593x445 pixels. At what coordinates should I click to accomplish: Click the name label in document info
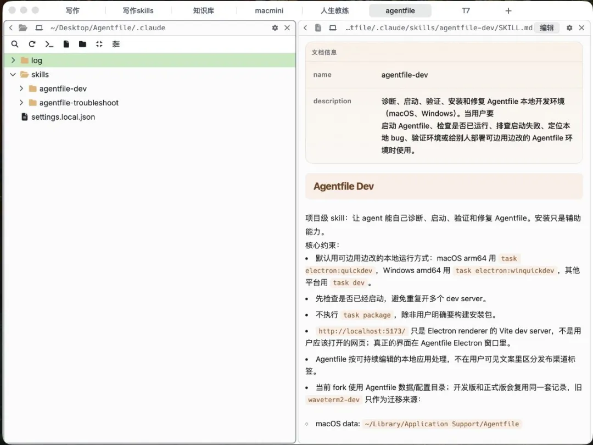(322, 75)
